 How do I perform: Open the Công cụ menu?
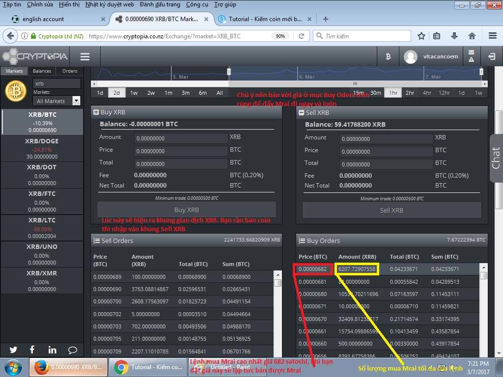point(197,4)
